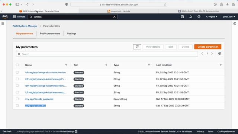
Task: Open the help question mark icon
Action: pyautogui.click(x=199, y=17)
